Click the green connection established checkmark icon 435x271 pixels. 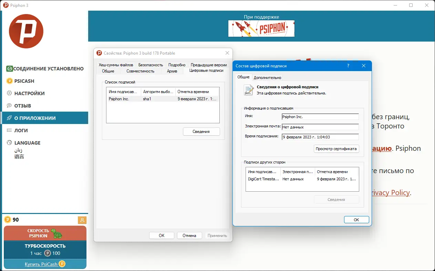(9, 69)
